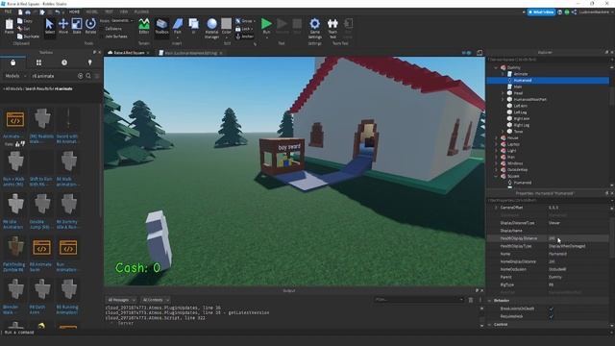The image size is (615, 346).
Task: Switch to the VIEW ribbon tab
Action: [x=124, y=12]
